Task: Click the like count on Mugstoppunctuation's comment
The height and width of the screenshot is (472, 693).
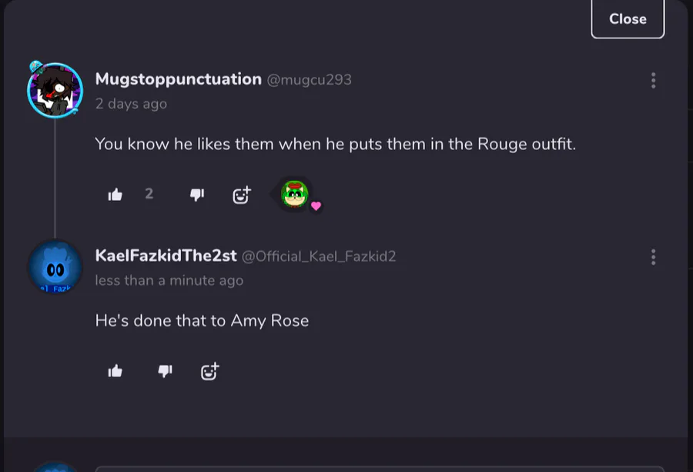Action: (149, 194)
